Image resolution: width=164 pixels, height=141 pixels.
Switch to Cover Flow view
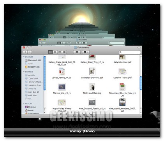(64, 52)
